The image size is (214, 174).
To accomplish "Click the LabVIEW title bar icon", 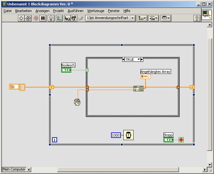I will click(4, 4).
